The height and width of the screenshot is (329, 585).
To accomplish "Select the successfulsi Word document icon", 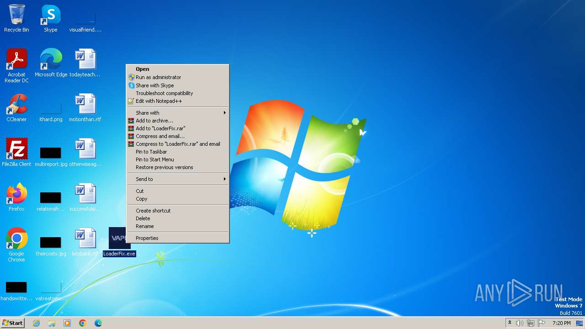I will click(x=85, y=197).
